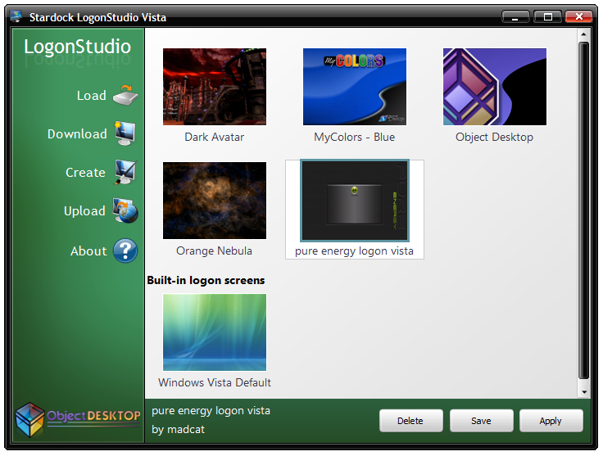The height and width of the screenshot is (456, 603).
Task: Apply the selected logon screen
Action: 551,421
